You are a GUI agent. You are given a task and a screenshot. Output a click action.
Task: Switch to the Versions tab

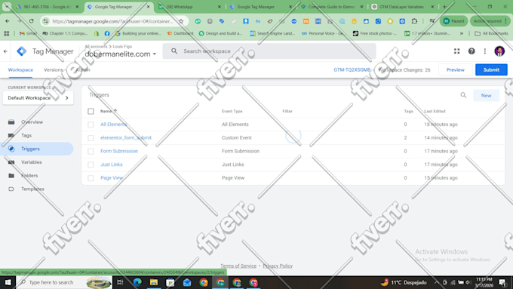pyautogui.click(x=53, y=69)
